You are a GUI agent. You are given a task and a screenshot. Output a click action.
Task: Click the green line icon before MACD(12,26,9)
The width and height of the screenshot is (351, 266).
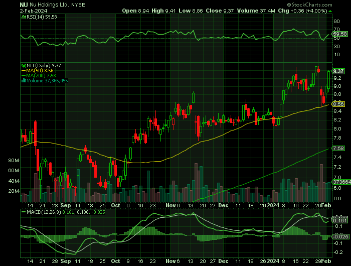(x=24, y=212)
